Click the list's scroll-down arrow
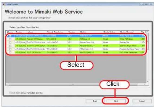Viewport: 154px width, 107px height. click(x=147, y=82)
